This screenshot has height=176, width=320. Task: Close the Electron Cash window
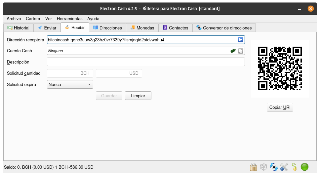[311, 9]
